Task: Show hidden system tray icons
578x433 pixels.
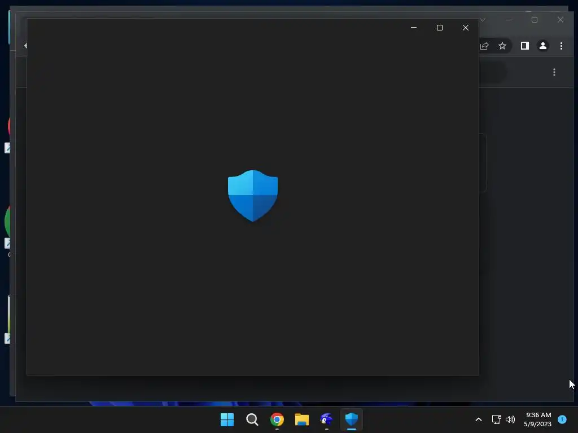Action: [479, 419]
